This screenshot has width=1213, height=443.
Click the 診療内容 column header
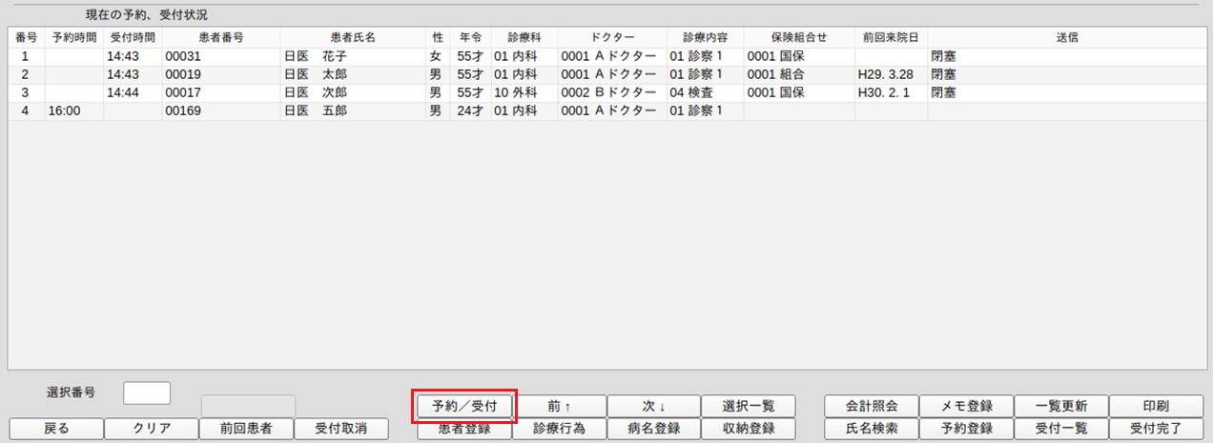[x=704, y=37]
